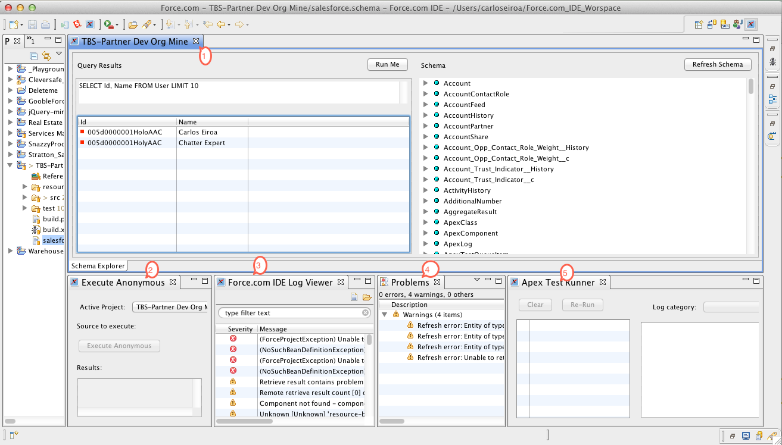Select the Schema Explorer bottom tab
The width and height of the screenshot is (782, 445).
pyautogui.click(x=98, y=266)
